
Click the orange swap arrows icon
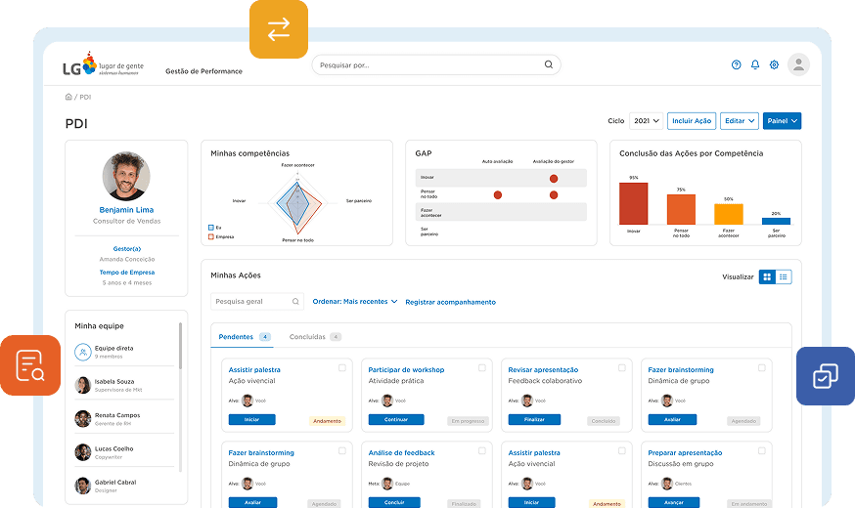(x=279, y=28)
